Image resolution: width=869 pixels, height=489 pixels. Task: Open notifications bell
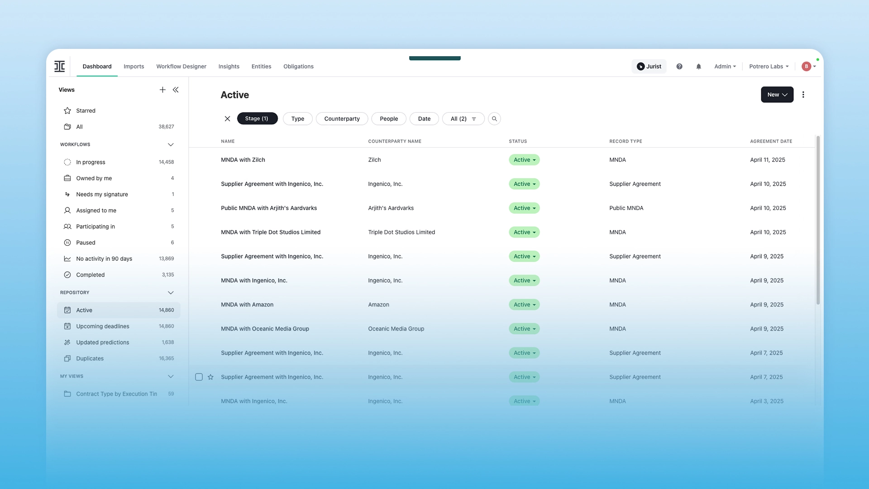[x=698, y=66]
